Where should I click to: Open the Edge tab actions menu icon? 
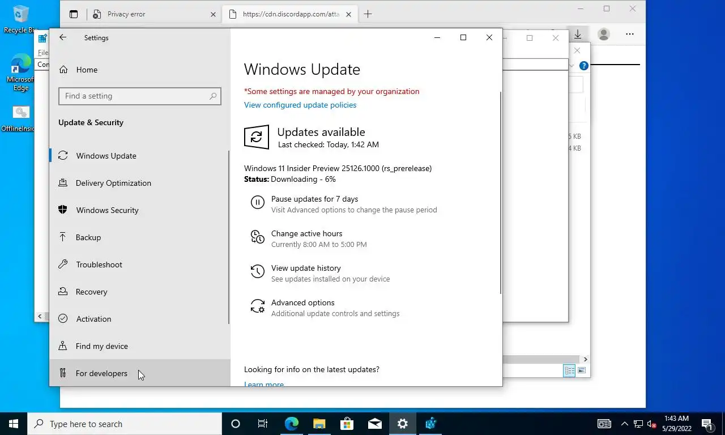74,14
